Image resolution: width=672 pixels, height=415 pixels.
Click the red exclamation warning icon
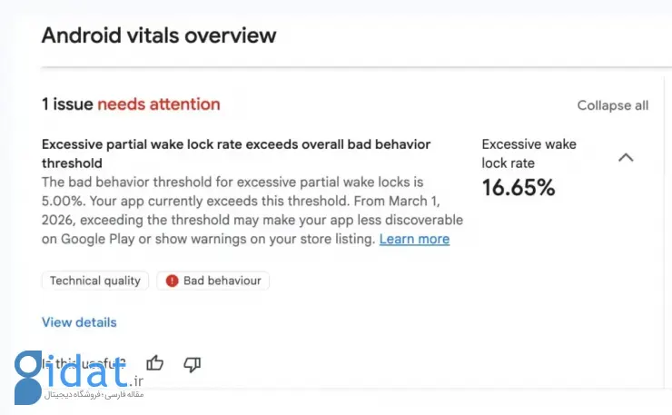tap(171, 281)
